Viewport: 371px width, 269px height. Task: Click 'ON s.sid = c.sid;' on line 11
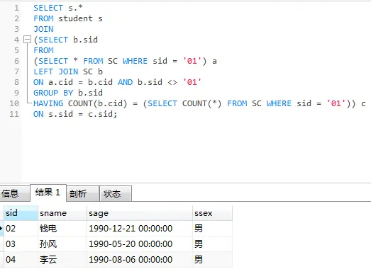75,114
